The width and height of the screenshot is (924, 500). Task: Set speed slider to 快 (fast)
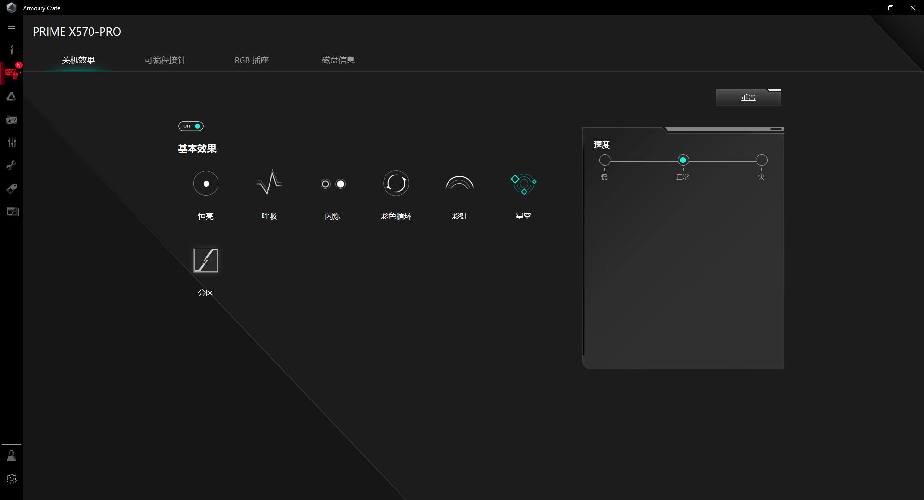[762, 160]
